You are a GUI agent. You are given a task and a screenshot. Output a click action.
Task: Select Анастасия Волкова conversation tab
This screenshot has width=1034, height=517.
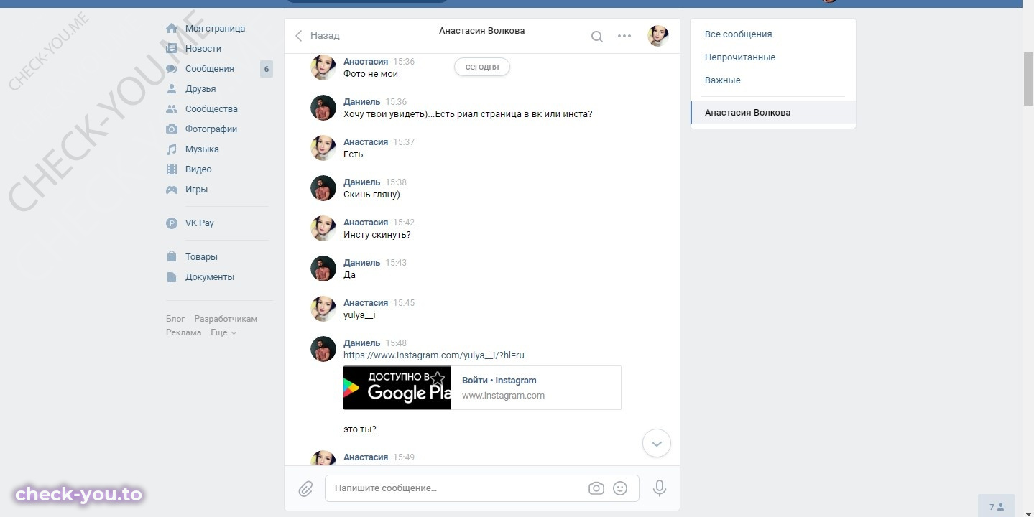773,113
